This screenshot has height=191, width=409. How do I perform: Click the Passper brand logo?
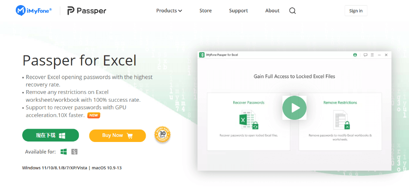tap(87, 11)
